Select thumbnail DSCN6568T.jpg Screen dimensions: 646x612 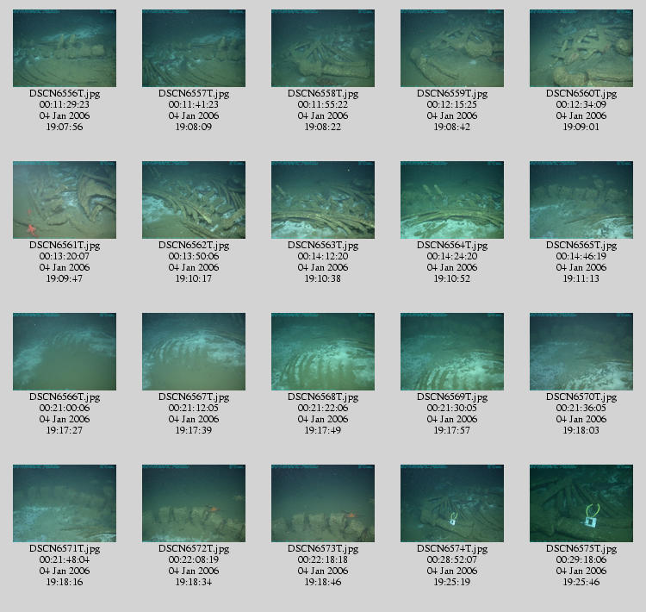(323, 352)
